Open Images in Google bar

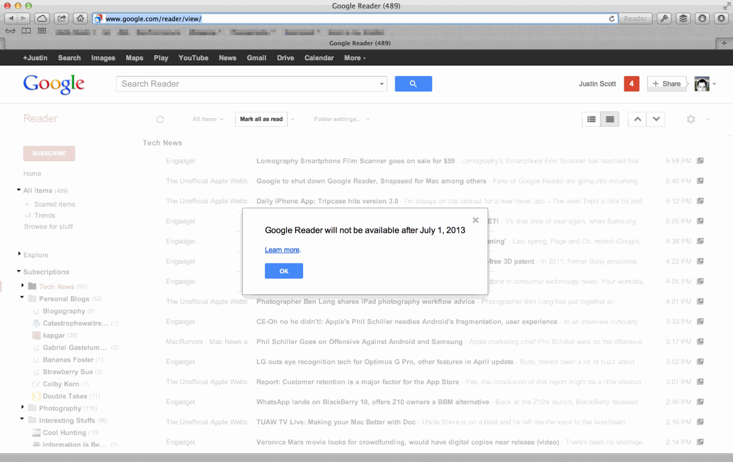(104, 58)
